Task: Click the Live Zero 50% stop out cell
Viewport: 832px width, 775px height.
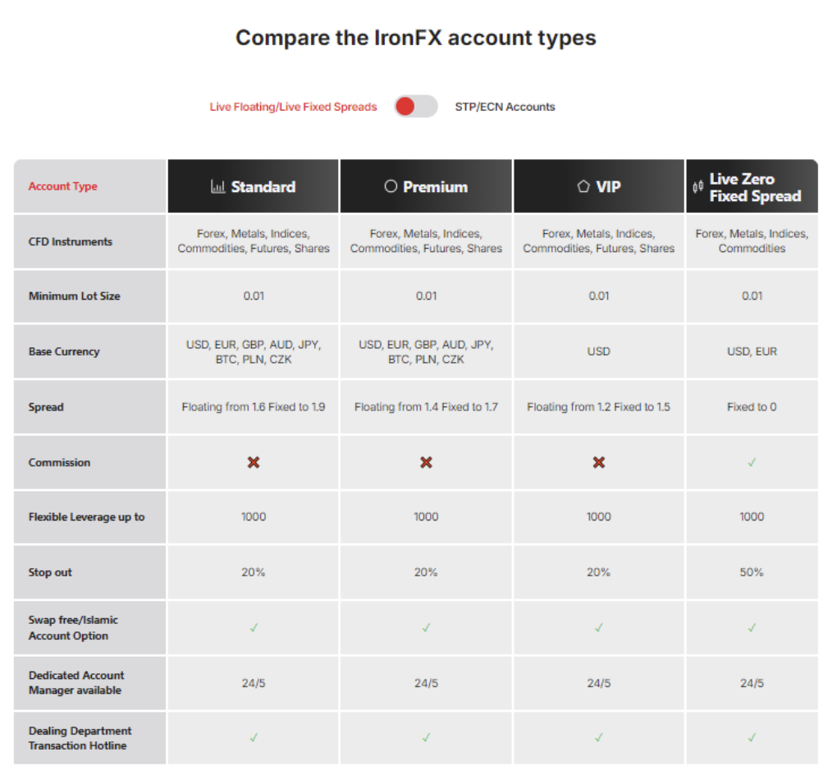Action: point(752,572)
